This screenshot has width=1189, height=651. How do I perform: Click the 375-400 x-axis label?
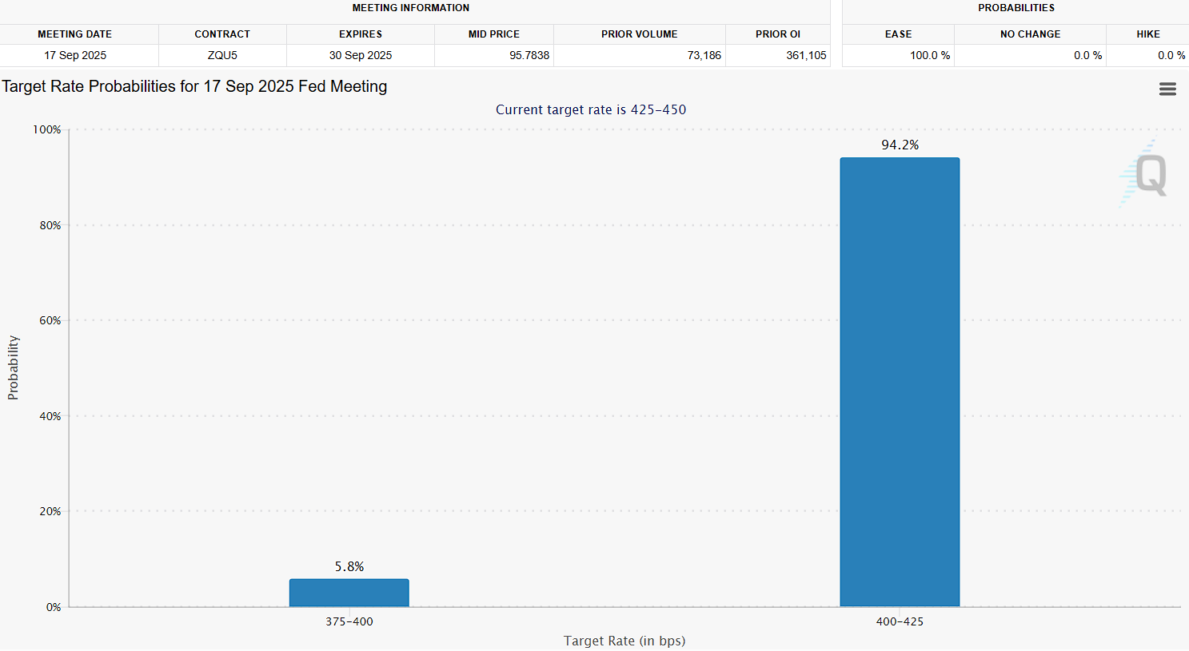click(x=349, y=621)
